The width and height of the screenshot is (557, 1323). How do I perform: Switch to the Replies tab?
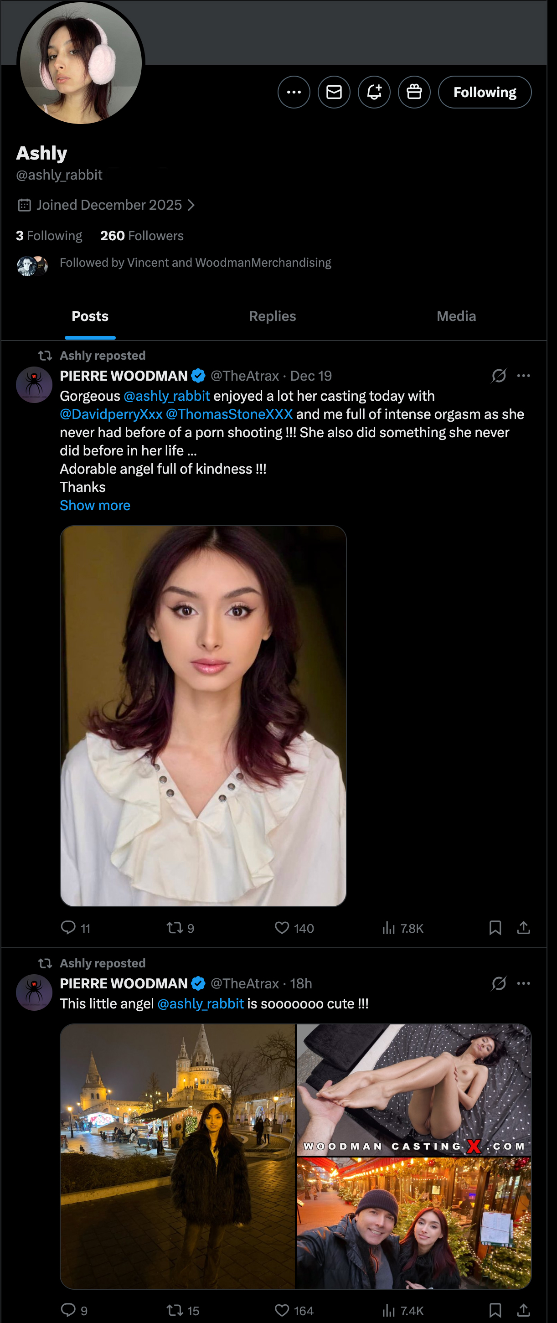click(x=272, y=316)
